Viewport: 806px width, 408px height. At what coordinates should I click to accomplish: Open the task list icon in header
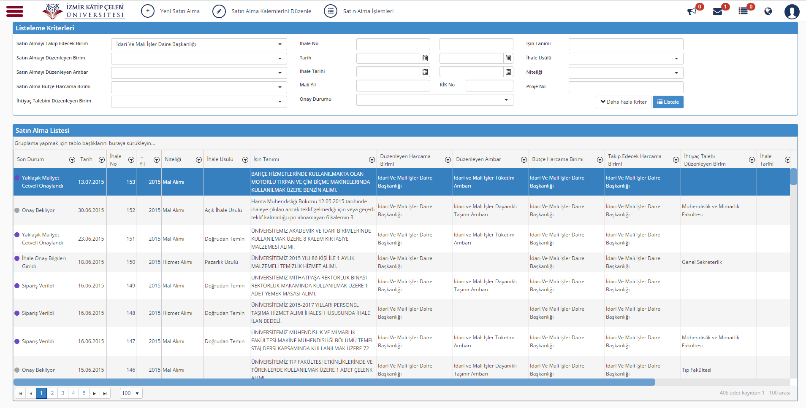pyautogui.click(x=743, y=11)
